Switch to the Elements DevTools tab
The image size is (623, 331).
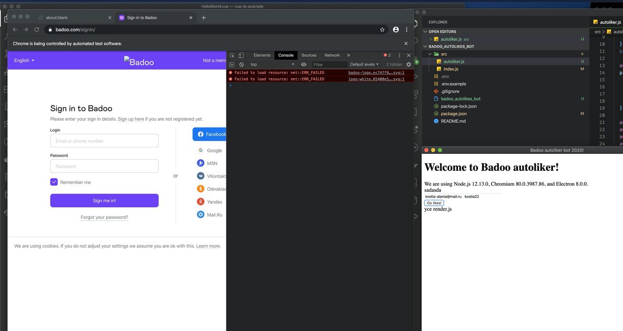pyautogui.click(x=262, y=55)
